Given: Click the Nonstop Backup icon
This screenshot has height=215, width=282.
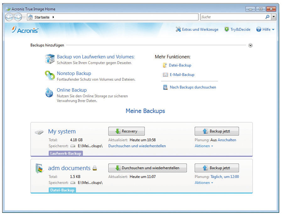Looking at the screenshot, I should [50, 76].
